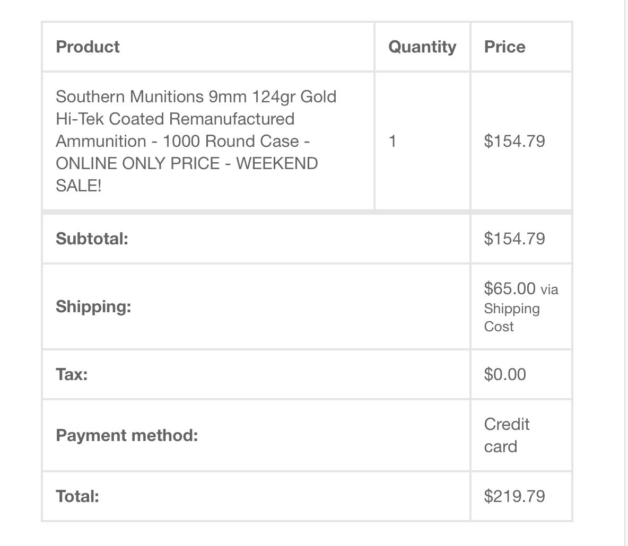628x546 pixels.
Task: Click the $0.00 tax amount
Action: click(x=504, y=375)
